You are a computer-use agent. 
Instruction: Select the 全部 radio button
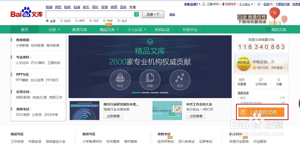coord(47,21)
